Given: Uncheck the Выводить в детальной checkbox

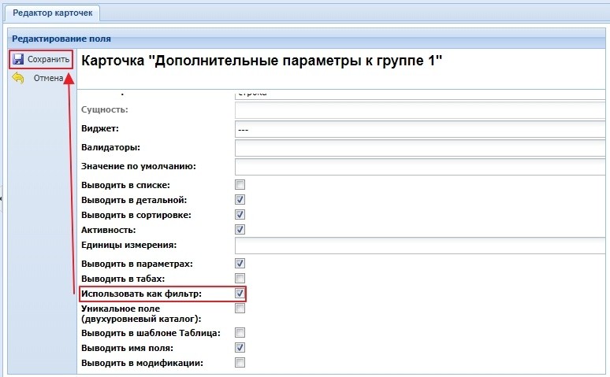Looking at the screenshot, I should (x=240, y=200).
